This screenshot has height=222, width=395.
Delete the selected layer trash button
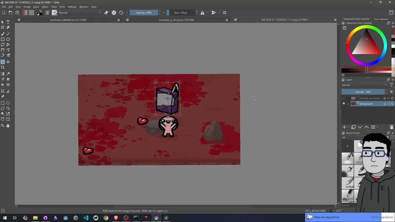(392, 127)
